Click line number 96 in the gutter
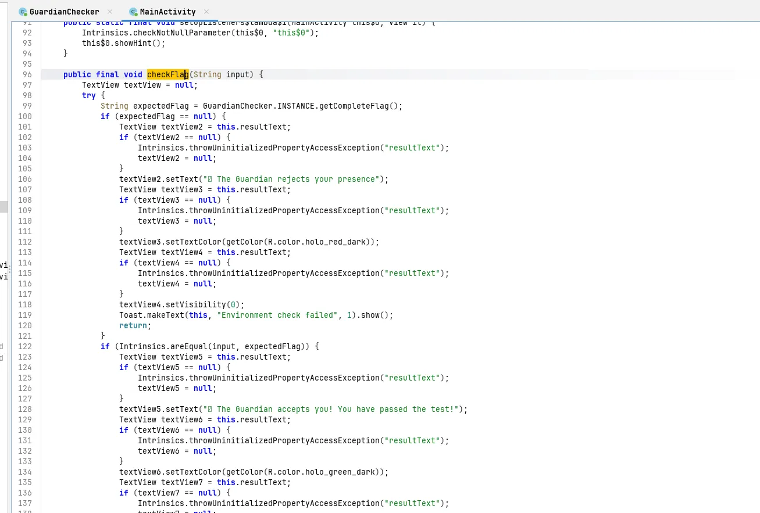760x513 pixels. coord(27,74)
